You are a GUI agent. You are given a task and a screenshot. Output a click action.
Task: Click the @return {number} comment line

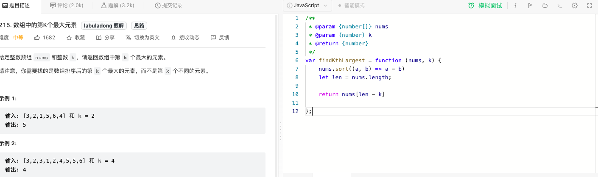338,44
